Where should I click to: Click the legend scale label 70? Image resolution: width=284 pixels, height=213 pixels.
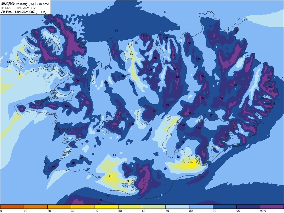click(x=167, y=211)
